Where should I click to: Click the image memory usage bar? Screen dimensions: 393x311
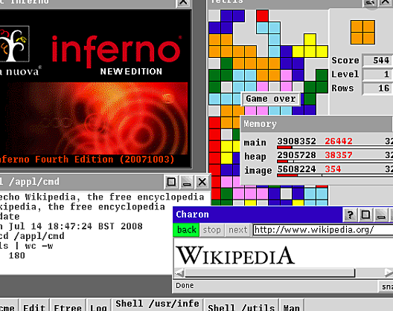[x=335, y=175]
